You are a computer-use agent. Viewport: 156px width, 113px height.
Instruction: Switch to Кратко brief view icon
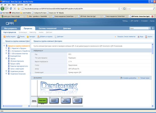pyautogui.click(x=146, y=37)
